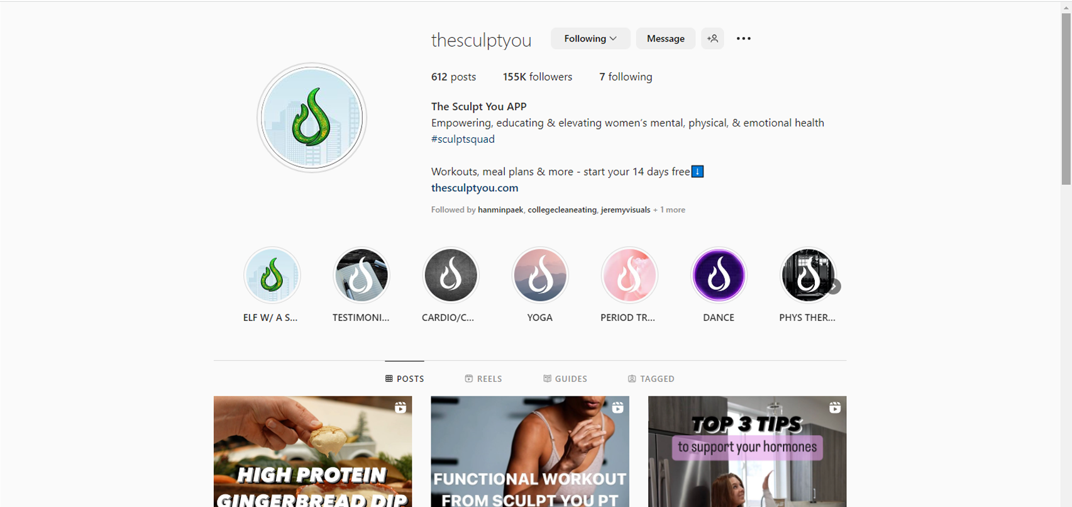Show next highlights with the arrow
Viewport: 1072px width, 507px height.
tap(834, 286)
